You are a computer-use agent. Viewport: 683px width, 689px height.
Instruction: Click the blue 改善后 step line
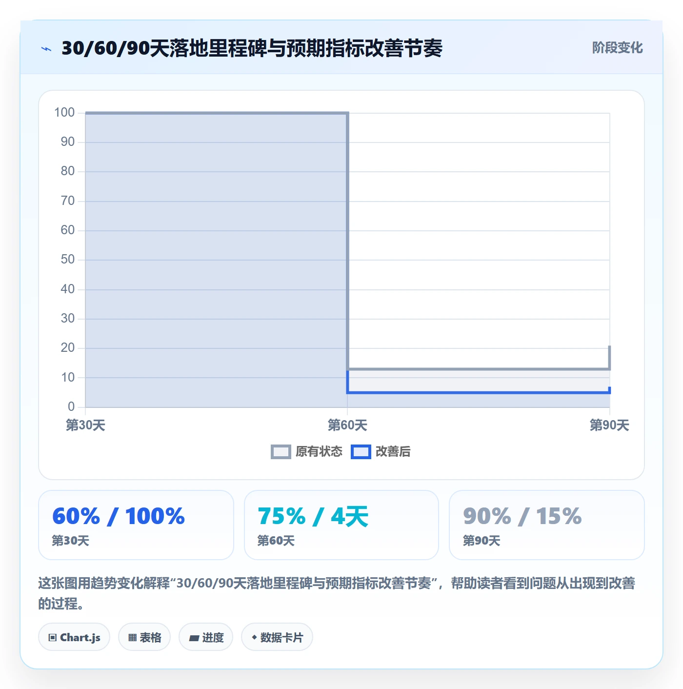pos(478,392)
